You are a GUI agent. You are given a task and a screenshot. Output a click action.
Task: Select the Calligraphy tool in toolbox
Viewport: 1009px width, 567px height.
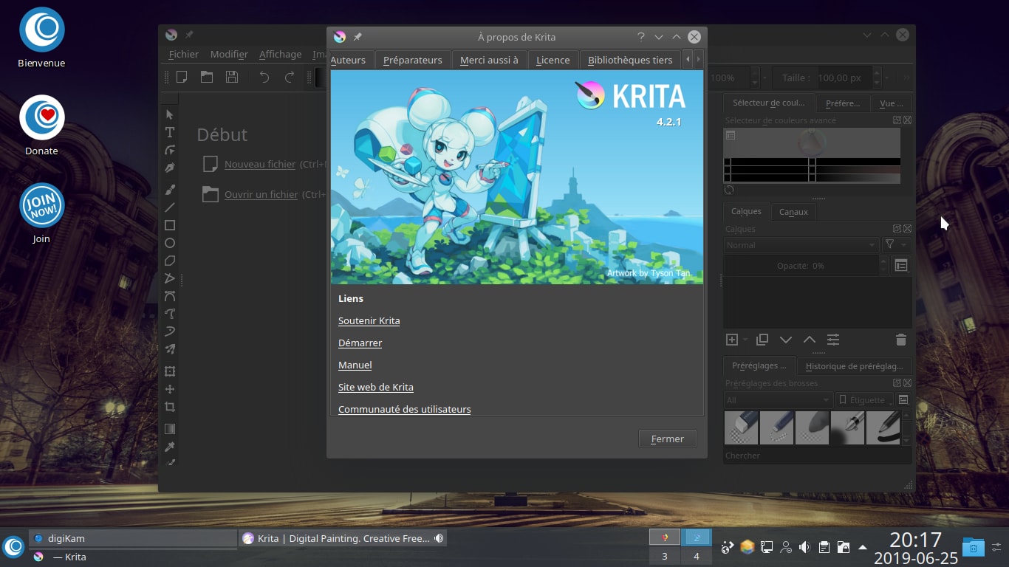click(x=170, y=168)
